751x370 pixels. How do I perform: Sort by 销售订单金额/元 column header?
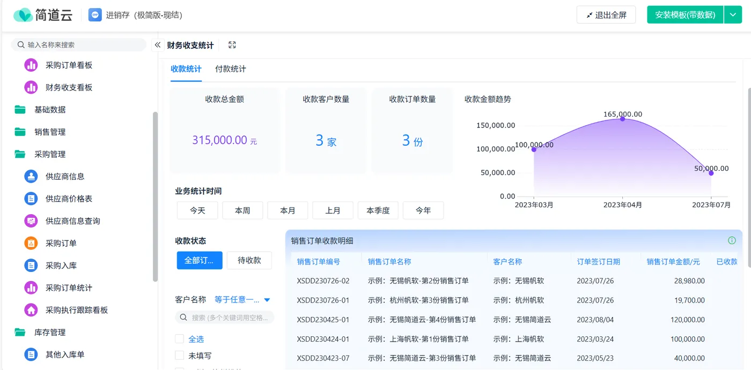tap(673, 262)
